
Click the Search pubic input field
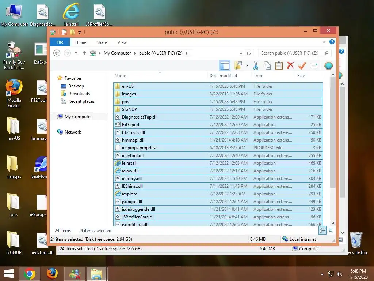[x=295, y=53]
